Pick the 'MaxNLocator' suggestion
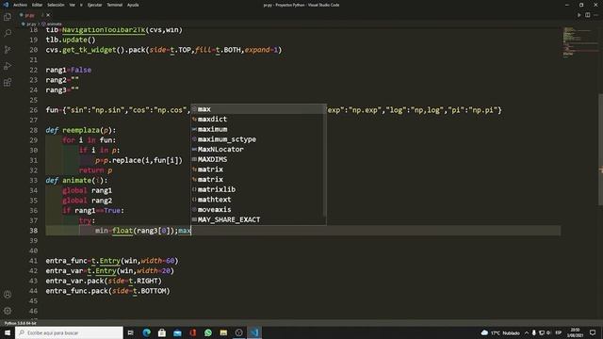Image resolution: width=603 pixels, height=339 pixels. (x=258, y=149)
